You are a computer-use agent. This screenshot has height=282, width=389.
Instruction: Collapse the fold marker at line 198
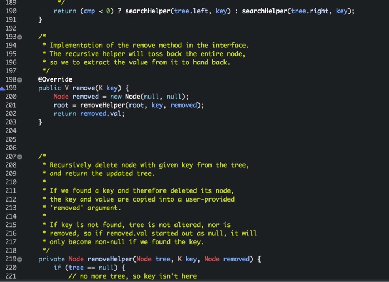coord(19,80)
